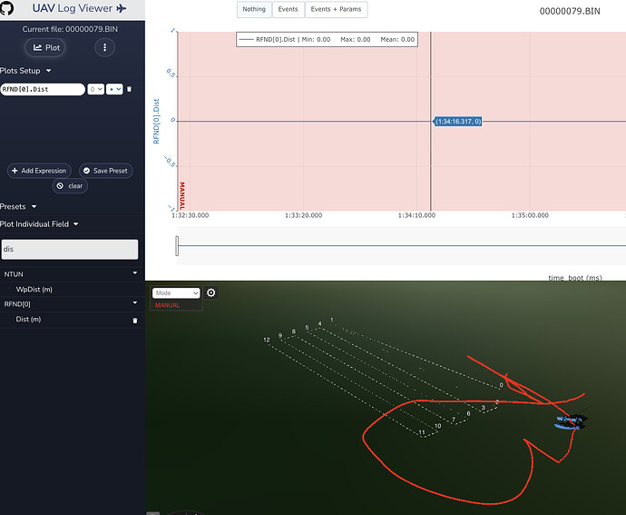Click the RFND[0].Dist y-axis title
626x515 pixels.
tap(156, 121)
